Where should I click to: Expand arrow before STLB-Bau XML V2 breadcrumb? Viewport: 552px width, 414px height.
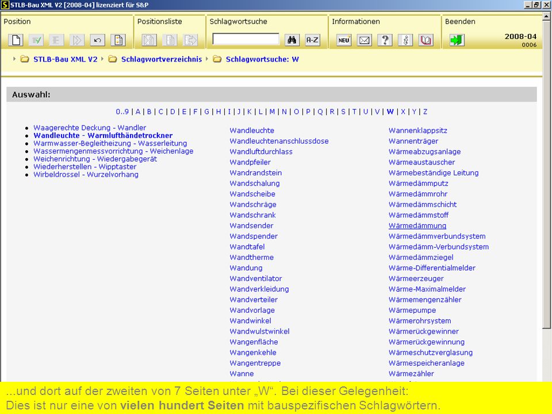pos(14,59)
